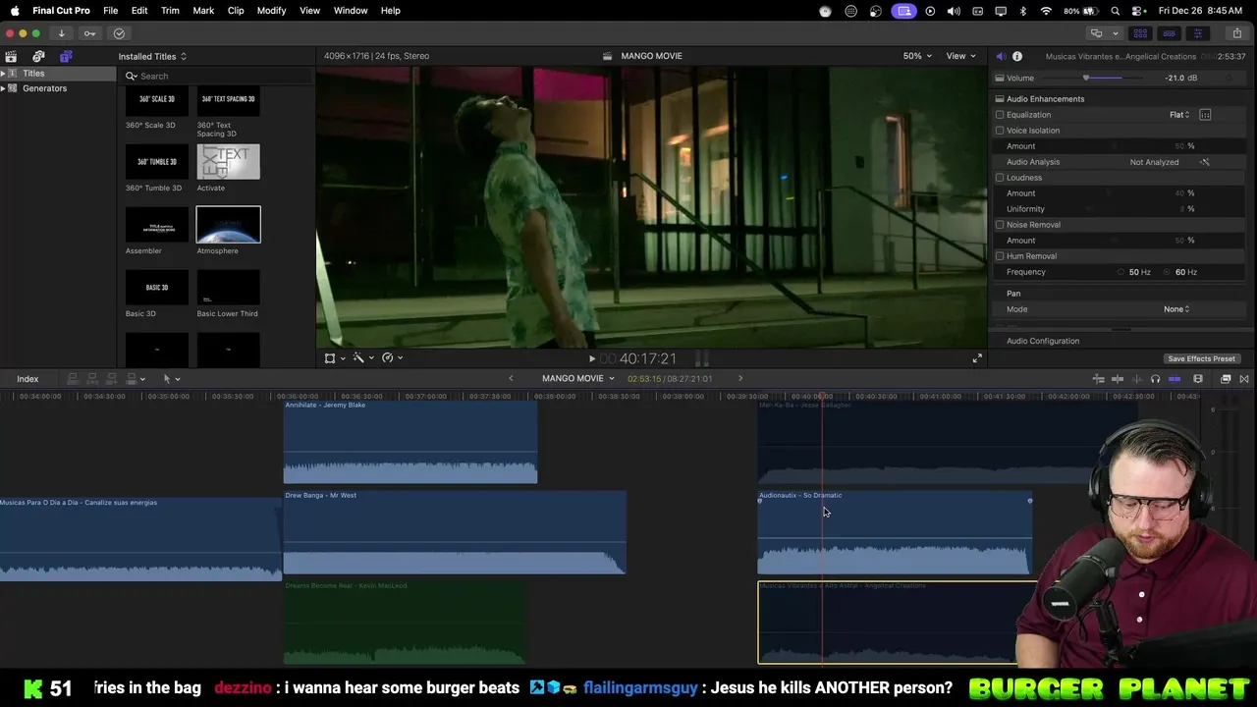Screen dimensions: 1257x707
Task: Enable the Voice Isolation checkbox
Action: click(1000, 131)
